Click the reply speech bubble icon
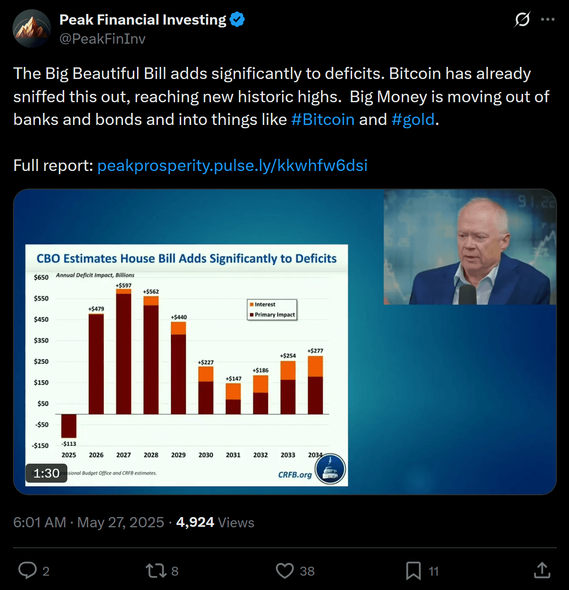Screen dimensions: 569x590 (27, 570)
